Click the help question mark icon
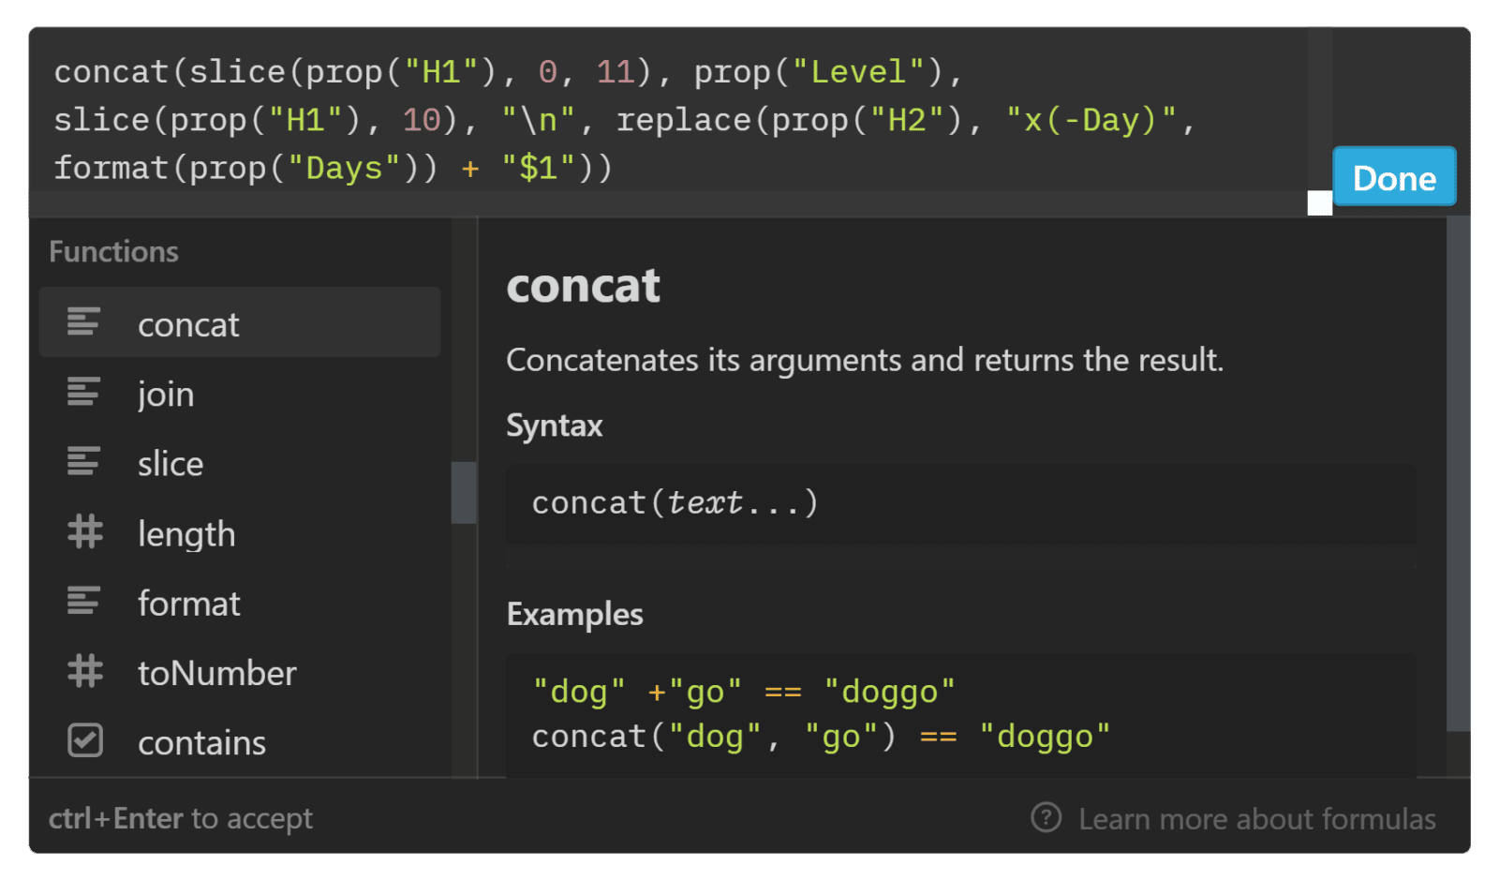 point(1046,817)
